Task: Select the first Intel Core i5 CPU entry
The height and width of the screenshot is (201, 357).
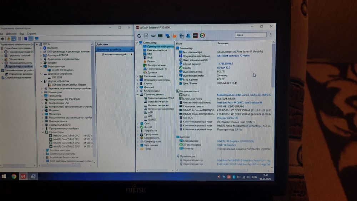Action: click(x=71, y=136)
